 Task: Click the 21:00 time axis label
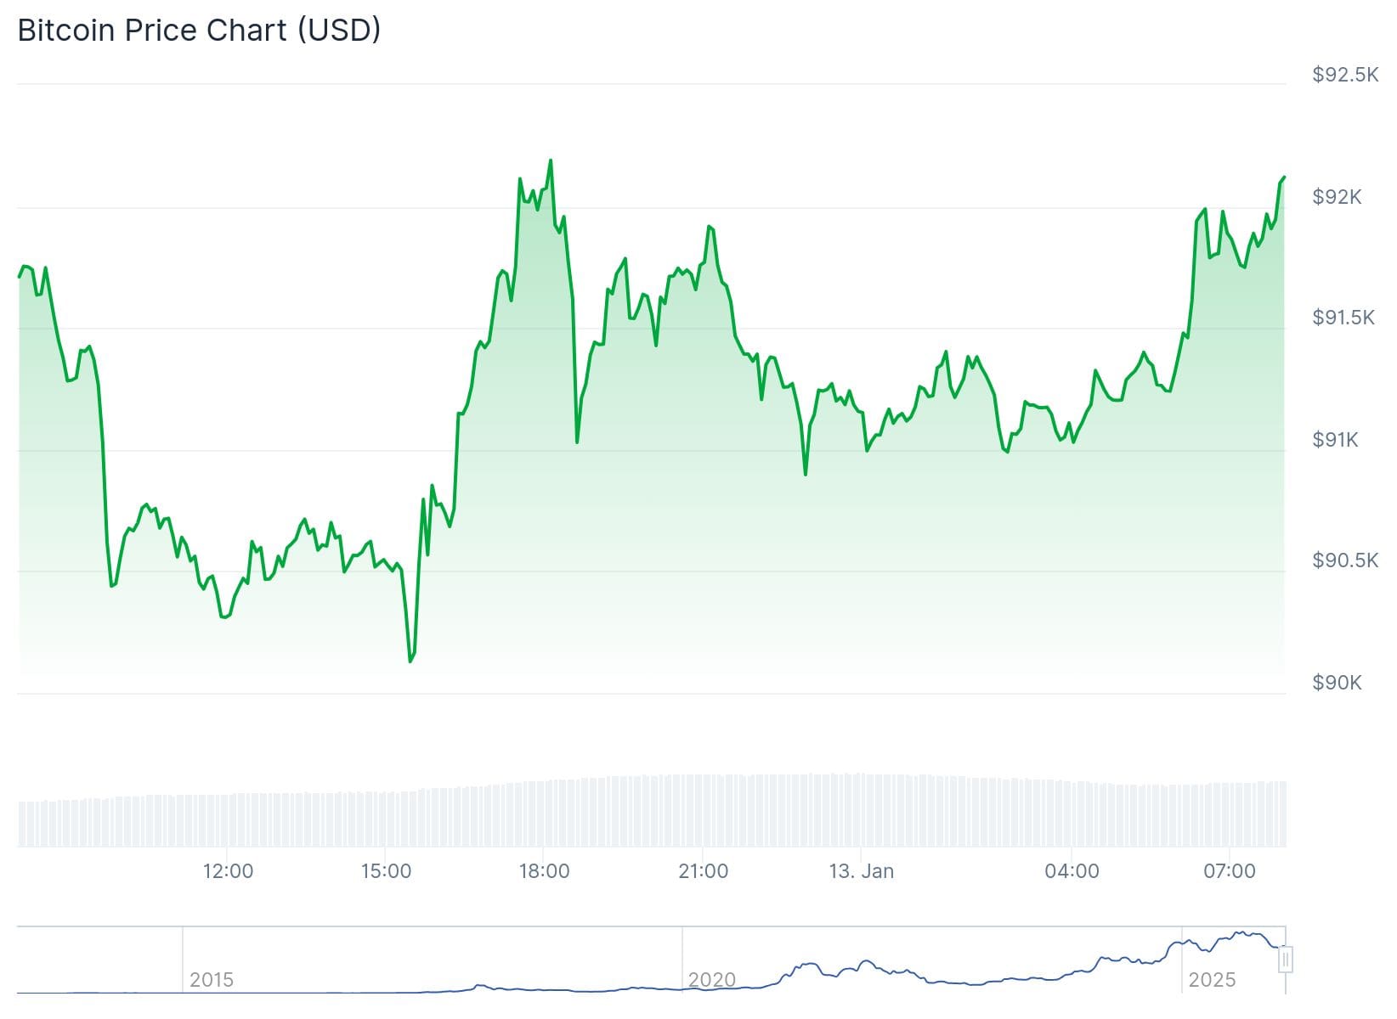pos(704,871)
